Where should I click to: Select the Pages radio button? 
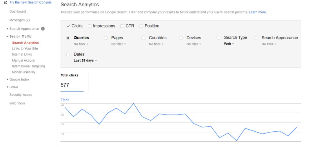coord(106,38)
